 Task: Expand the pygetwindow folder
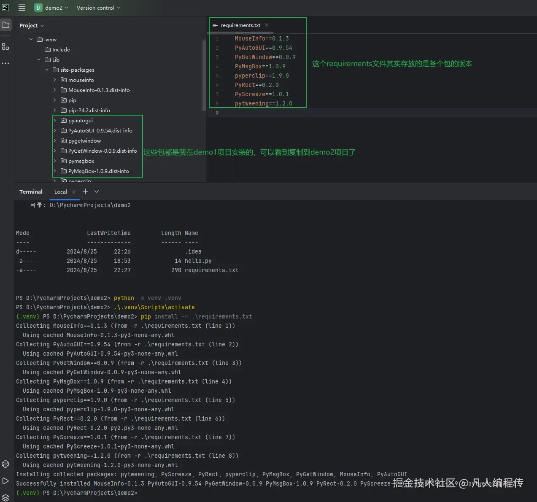coord(55,140)
